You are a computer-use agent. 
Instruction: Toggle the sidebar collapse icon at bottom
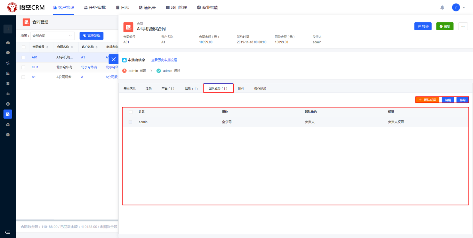click(8, 232)
